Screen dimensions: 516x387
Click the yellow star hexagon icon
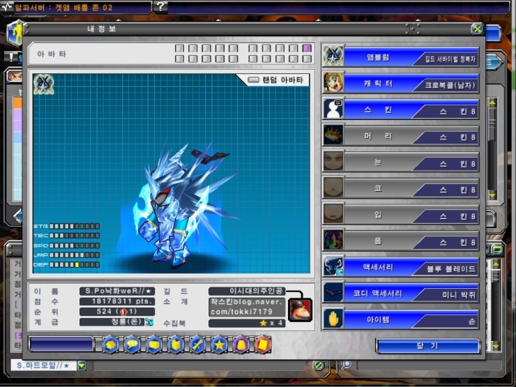click(219, 345)
